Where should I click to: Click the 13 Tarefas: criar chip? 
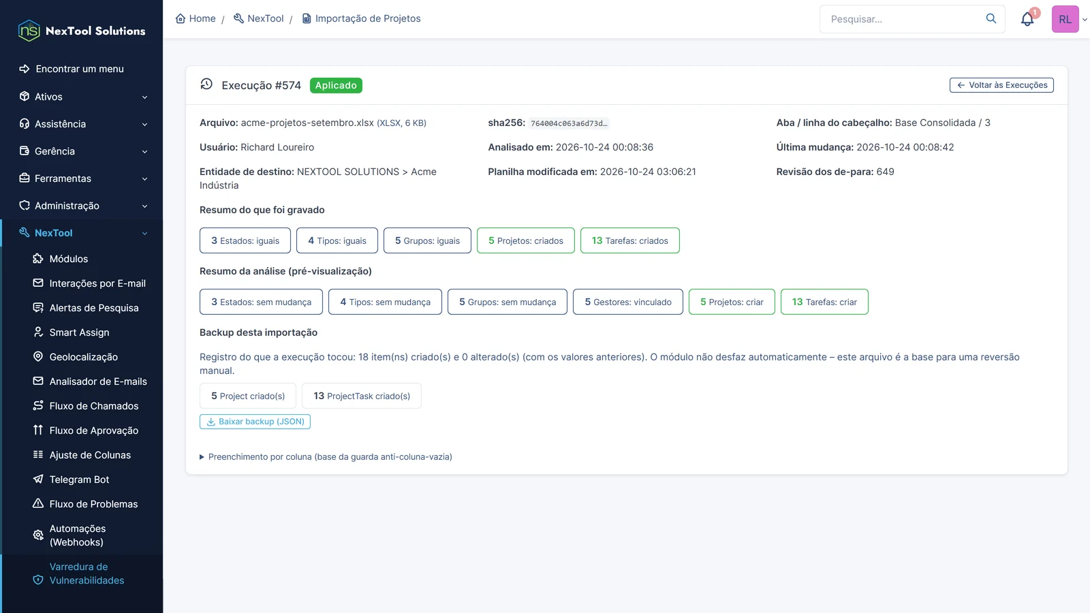[824, 302]
